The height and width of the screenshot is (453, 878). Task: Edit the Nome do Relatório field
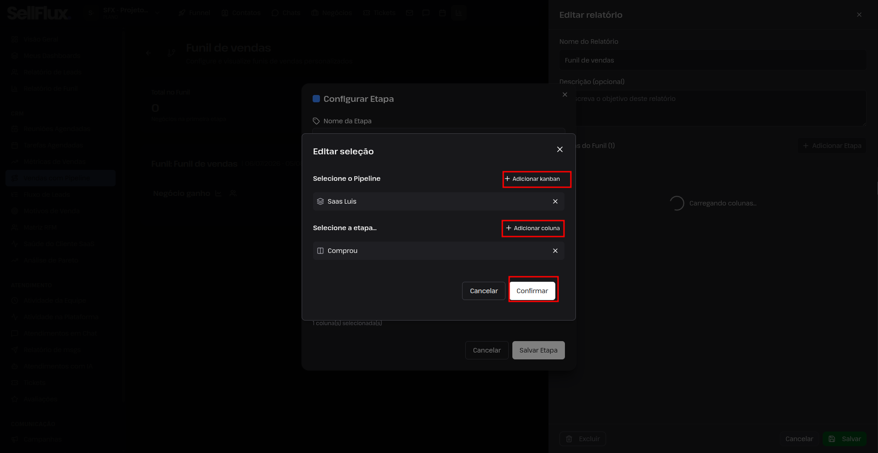(713, 60)
